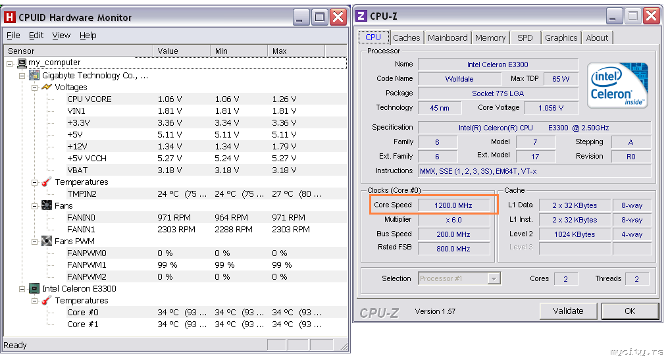Minimize the Hardware Monitor window
668x360 pixels.
tap(300, 18)
